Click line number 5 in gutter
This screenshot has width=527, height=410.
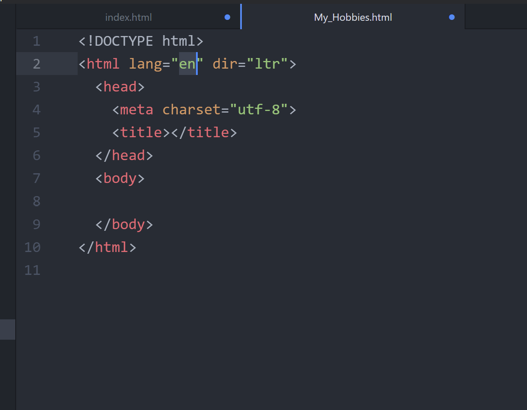36,133
